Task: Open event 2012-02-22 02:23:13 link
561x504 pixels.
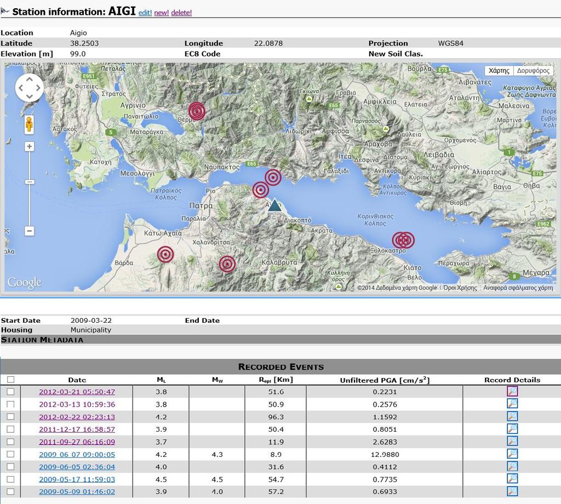Action: pos(77,417)
